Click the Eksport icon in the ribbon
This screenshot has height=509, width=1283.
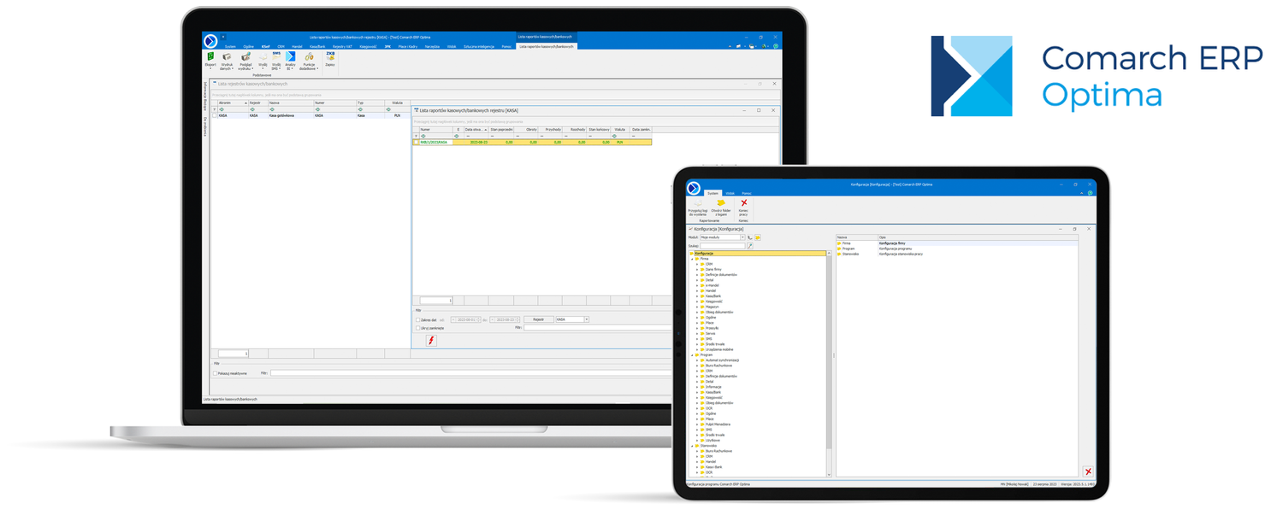point(210,57)
